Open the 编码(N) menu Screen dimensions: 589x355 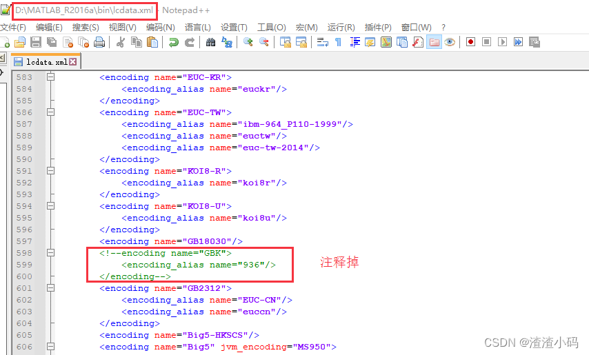click(161, 28)
